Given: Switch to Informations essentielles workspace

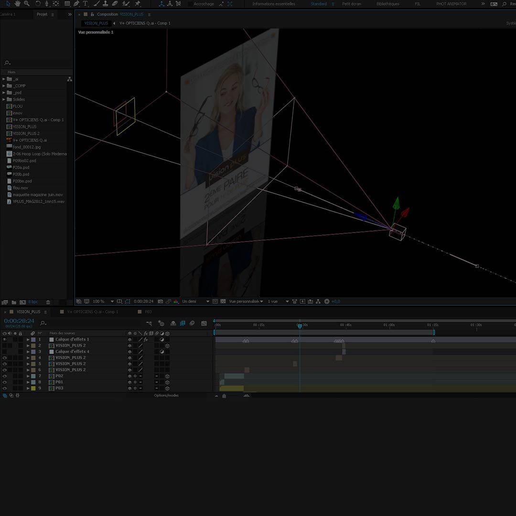Looking at the screenshot, I should coord(273,4).
